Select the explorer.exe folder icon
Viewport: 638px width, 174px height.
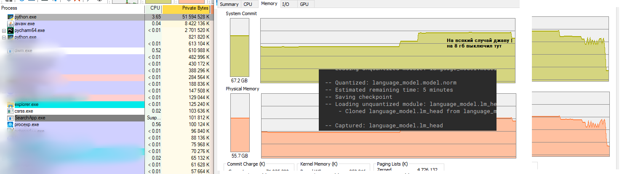[x=11, y=104]
